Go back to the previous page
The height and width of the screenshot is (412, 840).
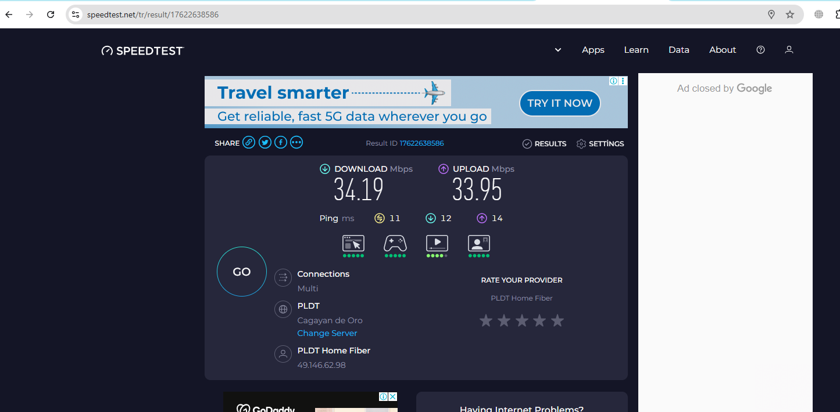click(x=9, y=15)
